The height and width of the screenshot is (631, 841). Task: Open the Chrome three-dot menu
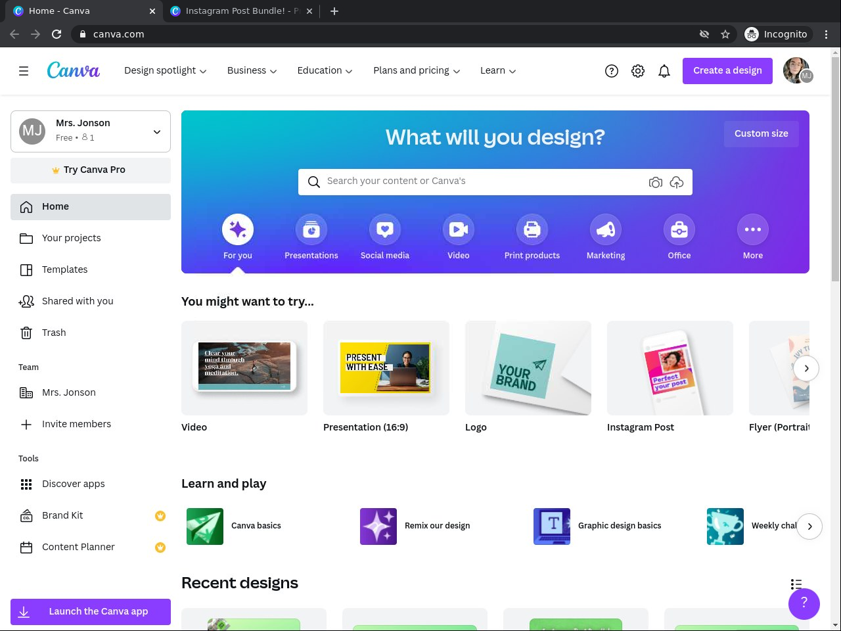point(827,34)
